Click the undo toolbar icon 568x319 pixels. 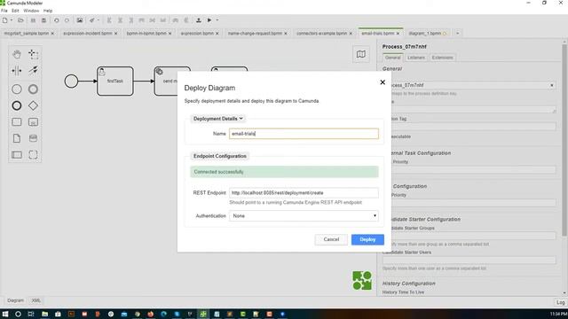[x=56, y=20]
